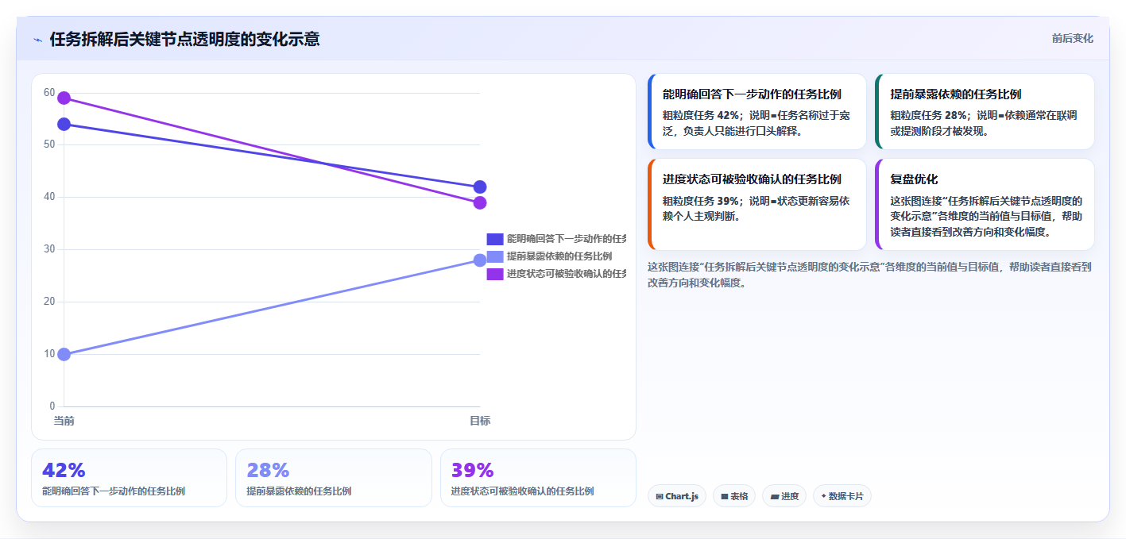Click the description paragraph below the info cards

tap(870, 275)
